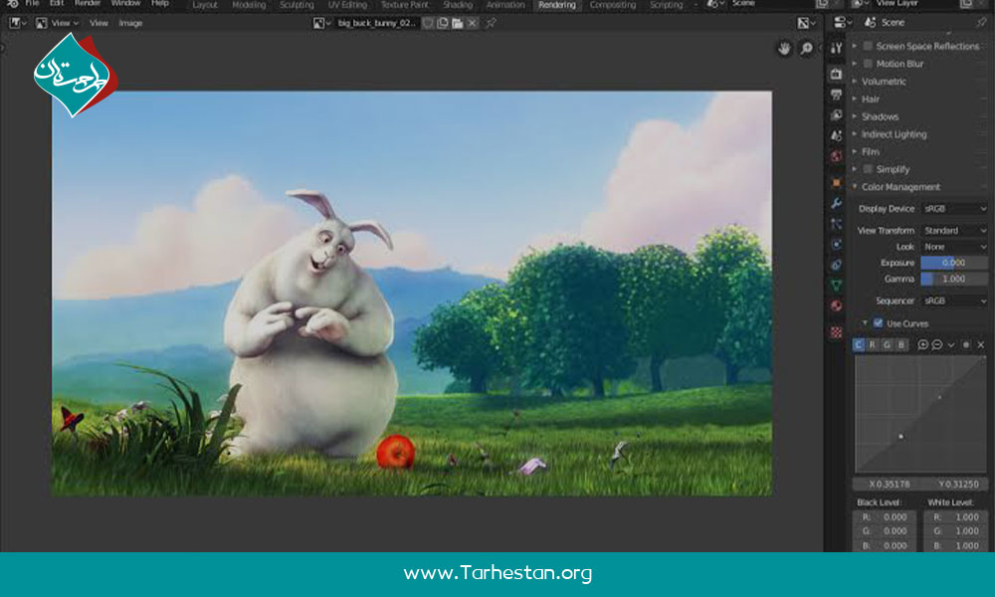Viewport: 995px width, 597px height.
Task: Open the Output properties tab
Action: tap(837, 95)
